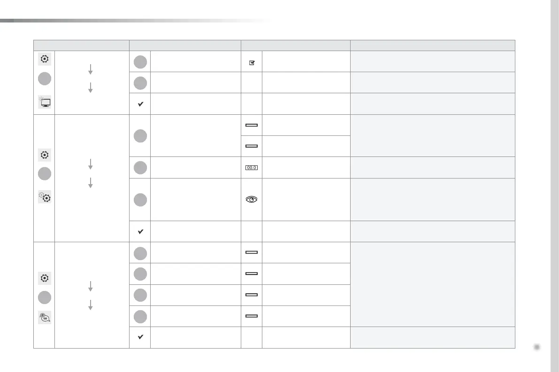Click the top rectangular field icon above the 00.0 icon
The image size is (559, 372).
coord(252,125)
